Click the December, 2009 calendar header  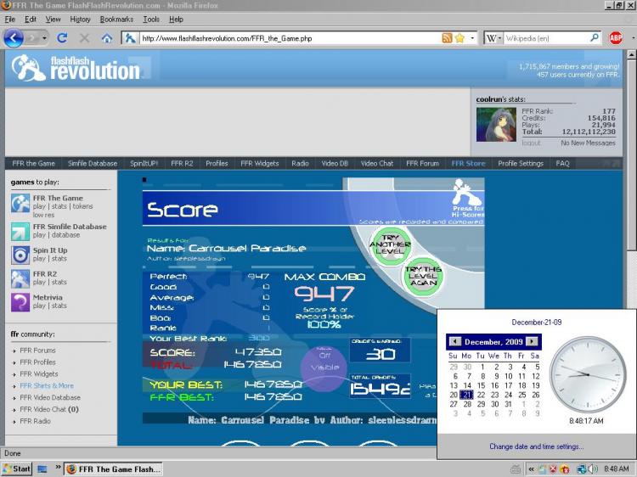point(493,341)
